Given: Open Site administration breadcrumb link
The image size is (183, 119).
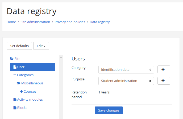Looking at the screenshot, I should click(x=35, y=22).
